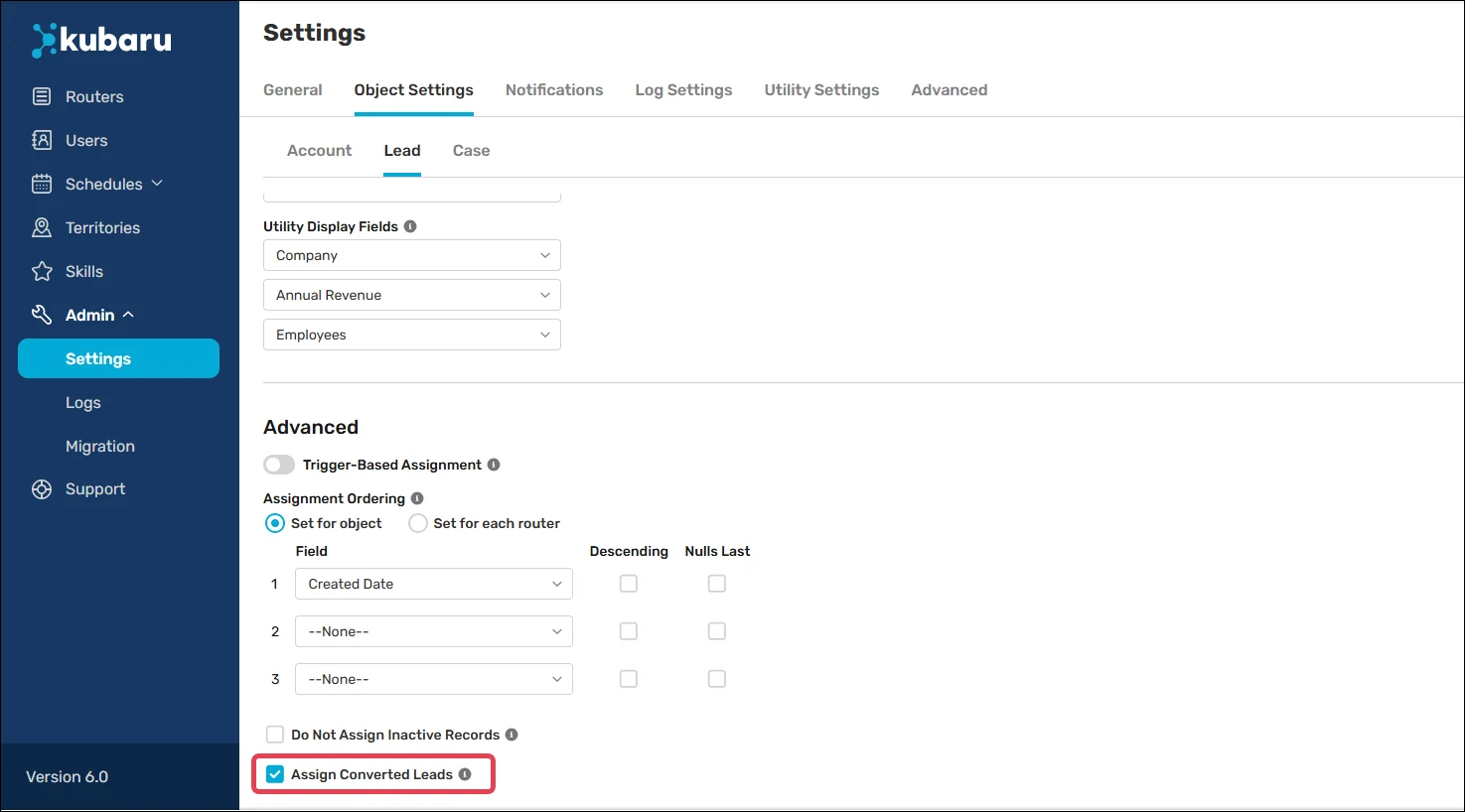Open the Notifications tab
The width and height of the screenshot is (1465, 812).
tap(554, 89)
